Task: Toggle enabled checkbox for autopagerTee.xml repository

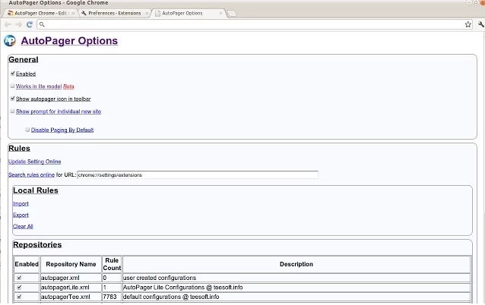Action: [x=19, y=297]
